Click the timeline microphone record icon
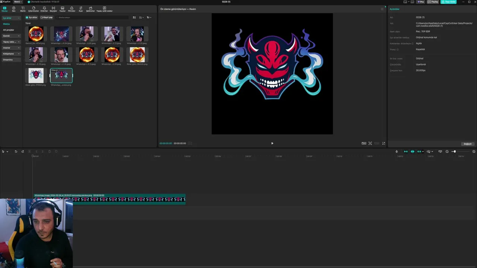Screen dimensions: 477x268 pos(397,151)
